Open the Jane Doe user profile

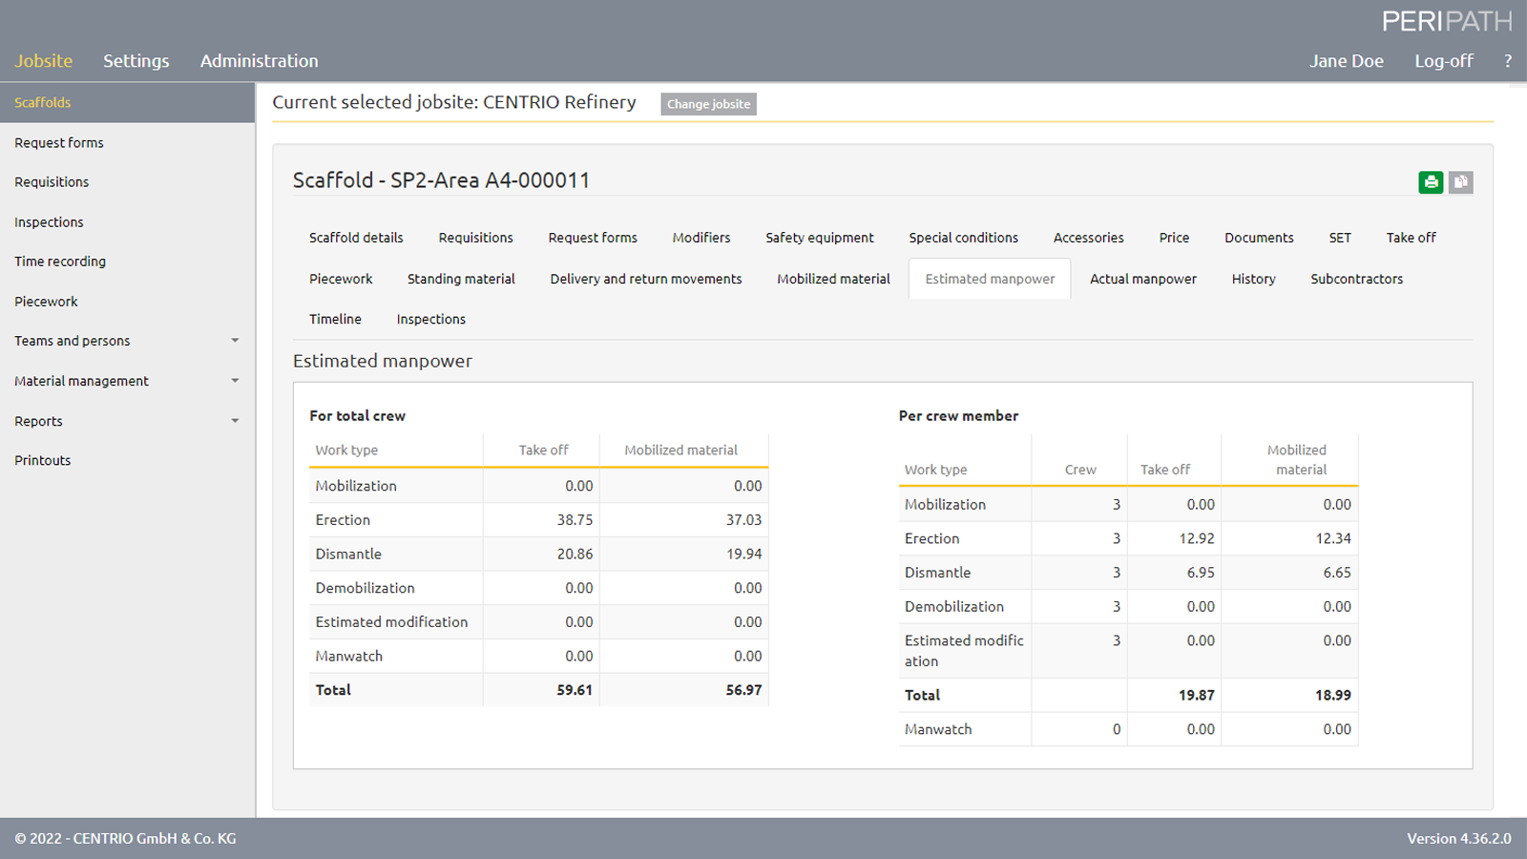[x=1346, y=60]
